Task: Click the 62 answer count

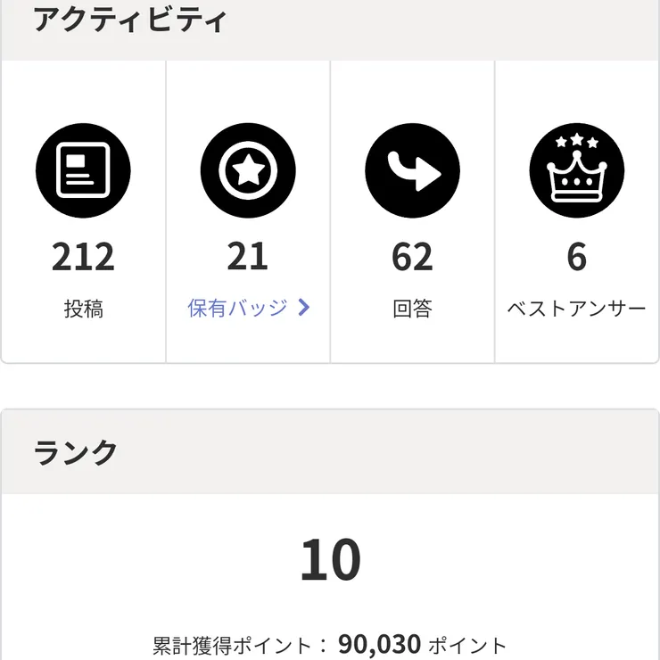Action: [x=412, y=258]
